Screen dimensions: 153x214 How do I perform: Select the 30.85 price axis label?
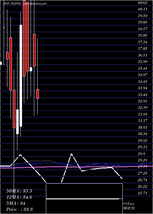[143, 127]
